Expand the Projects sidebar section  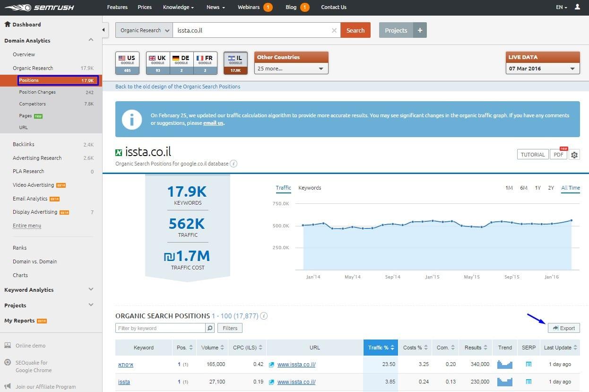(x=91, y=305)
